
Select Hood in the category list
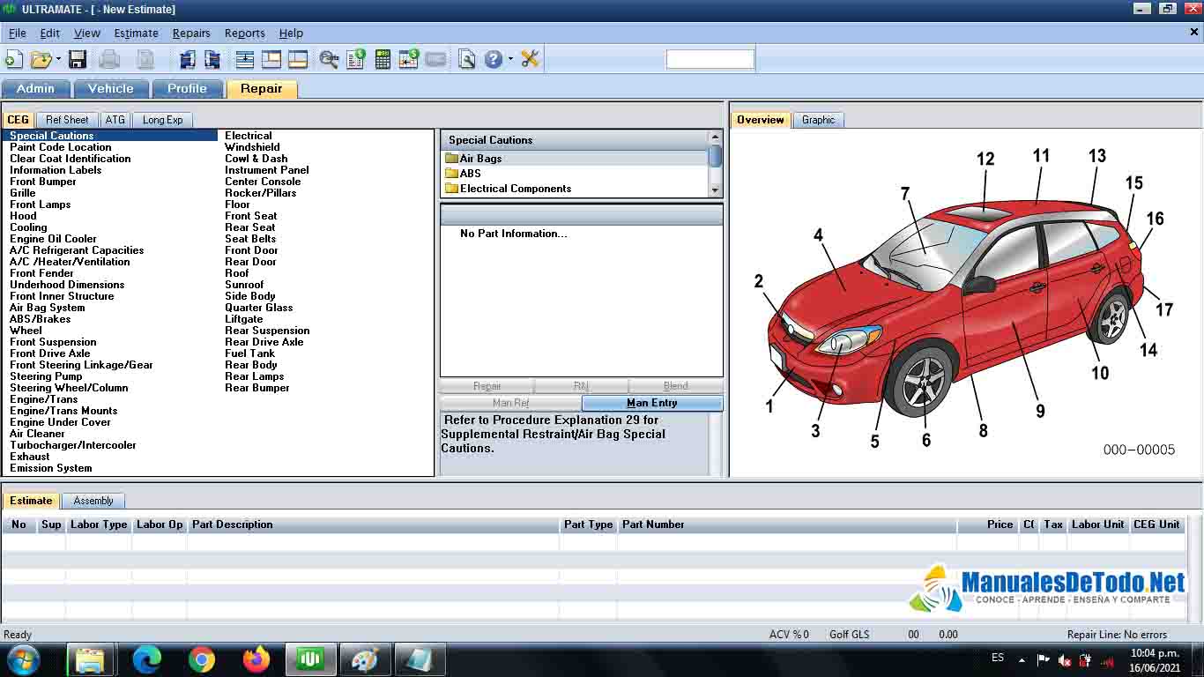[23, 216]
